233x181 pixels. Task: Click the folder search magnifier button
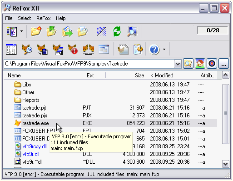[x=188, y=64]
